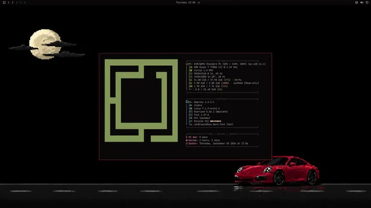Viewport: 371px width, 208px height.
Task: Switch to workspace 1 in top bar
Action: point(9,2)
